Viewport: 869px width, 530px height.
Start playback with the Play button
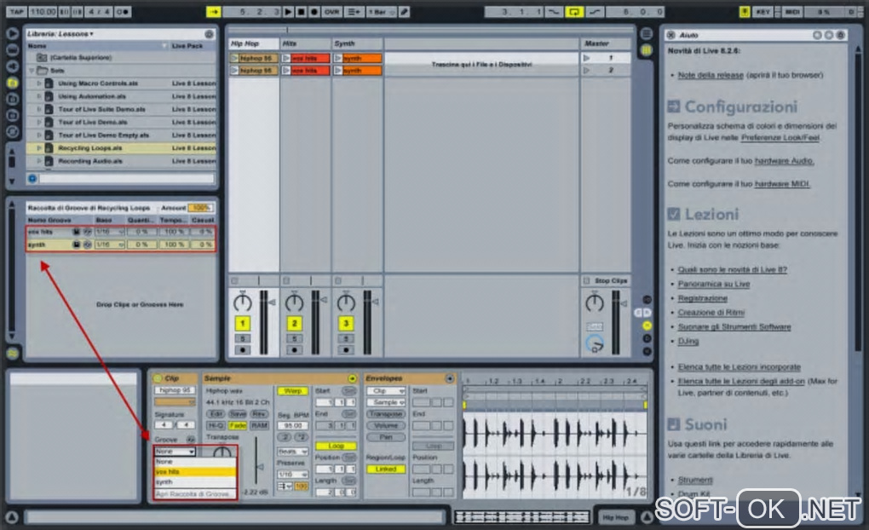pyautogui.click(x=288, y=11)
